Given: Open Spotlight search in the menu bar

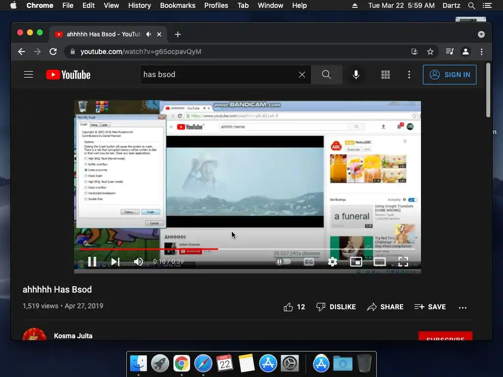Looking at the screenshot, I should click(x=471, y=5).
